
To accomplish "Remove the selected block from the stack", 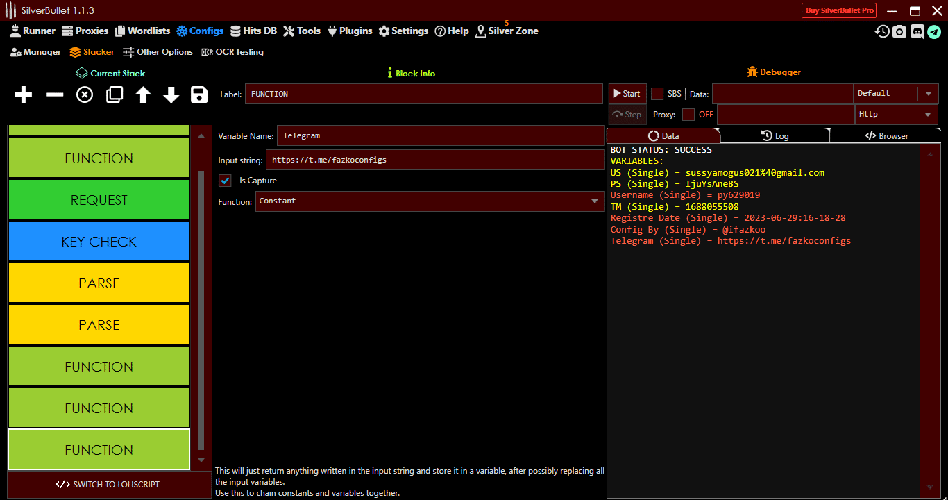I will (54, 94).
